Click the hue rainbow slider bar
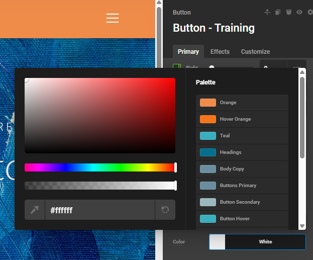 pos(99,167)
